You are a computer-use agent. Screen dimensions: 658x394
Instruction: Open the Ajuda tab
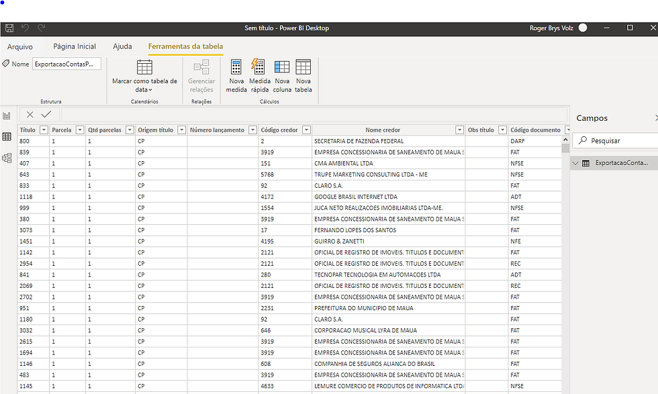122,46
